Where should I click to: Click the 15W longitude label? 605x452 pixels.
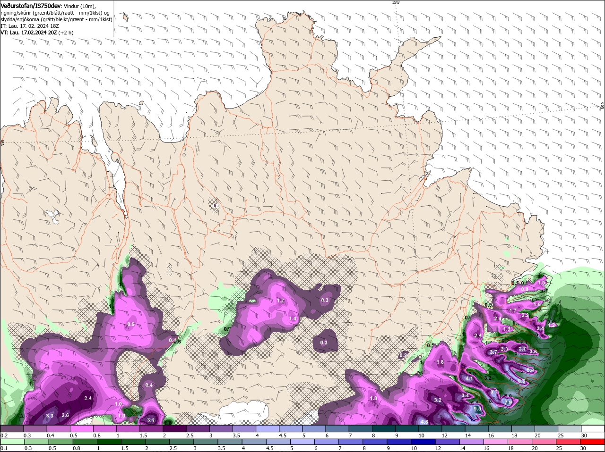tap(396, 2)
